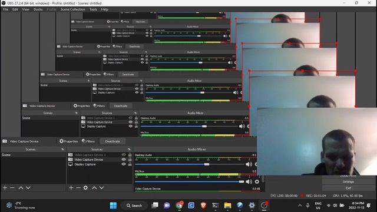Click the large webcam video in preview
Screen dimensions: 377x212
pos(317,141)
